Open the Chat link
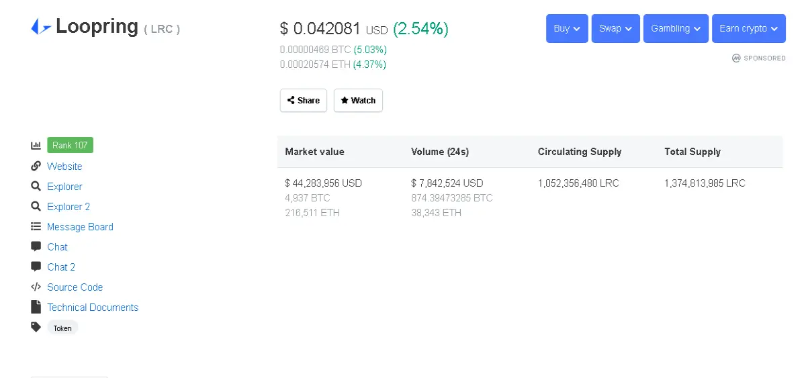Image resolution: width=806 pixels, height=378 pixels. [57, 247]
